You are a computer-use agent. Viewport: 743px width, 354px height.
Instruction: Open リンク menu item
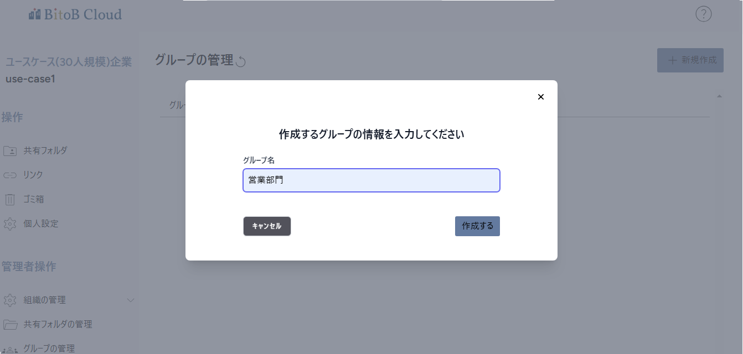tap(33, 175)
